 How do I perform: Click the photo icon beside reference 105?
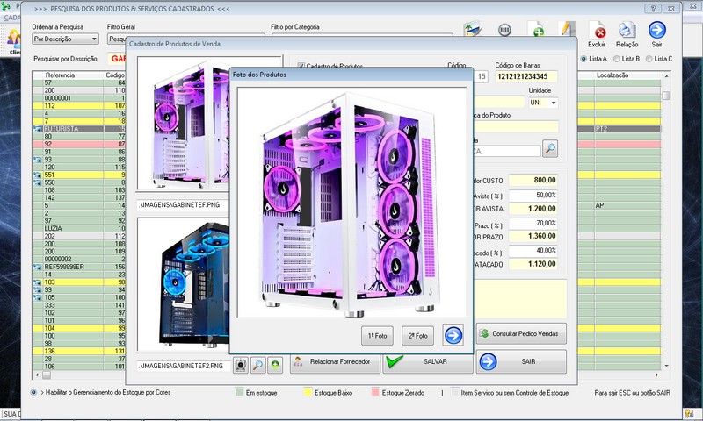coord(37,297)
